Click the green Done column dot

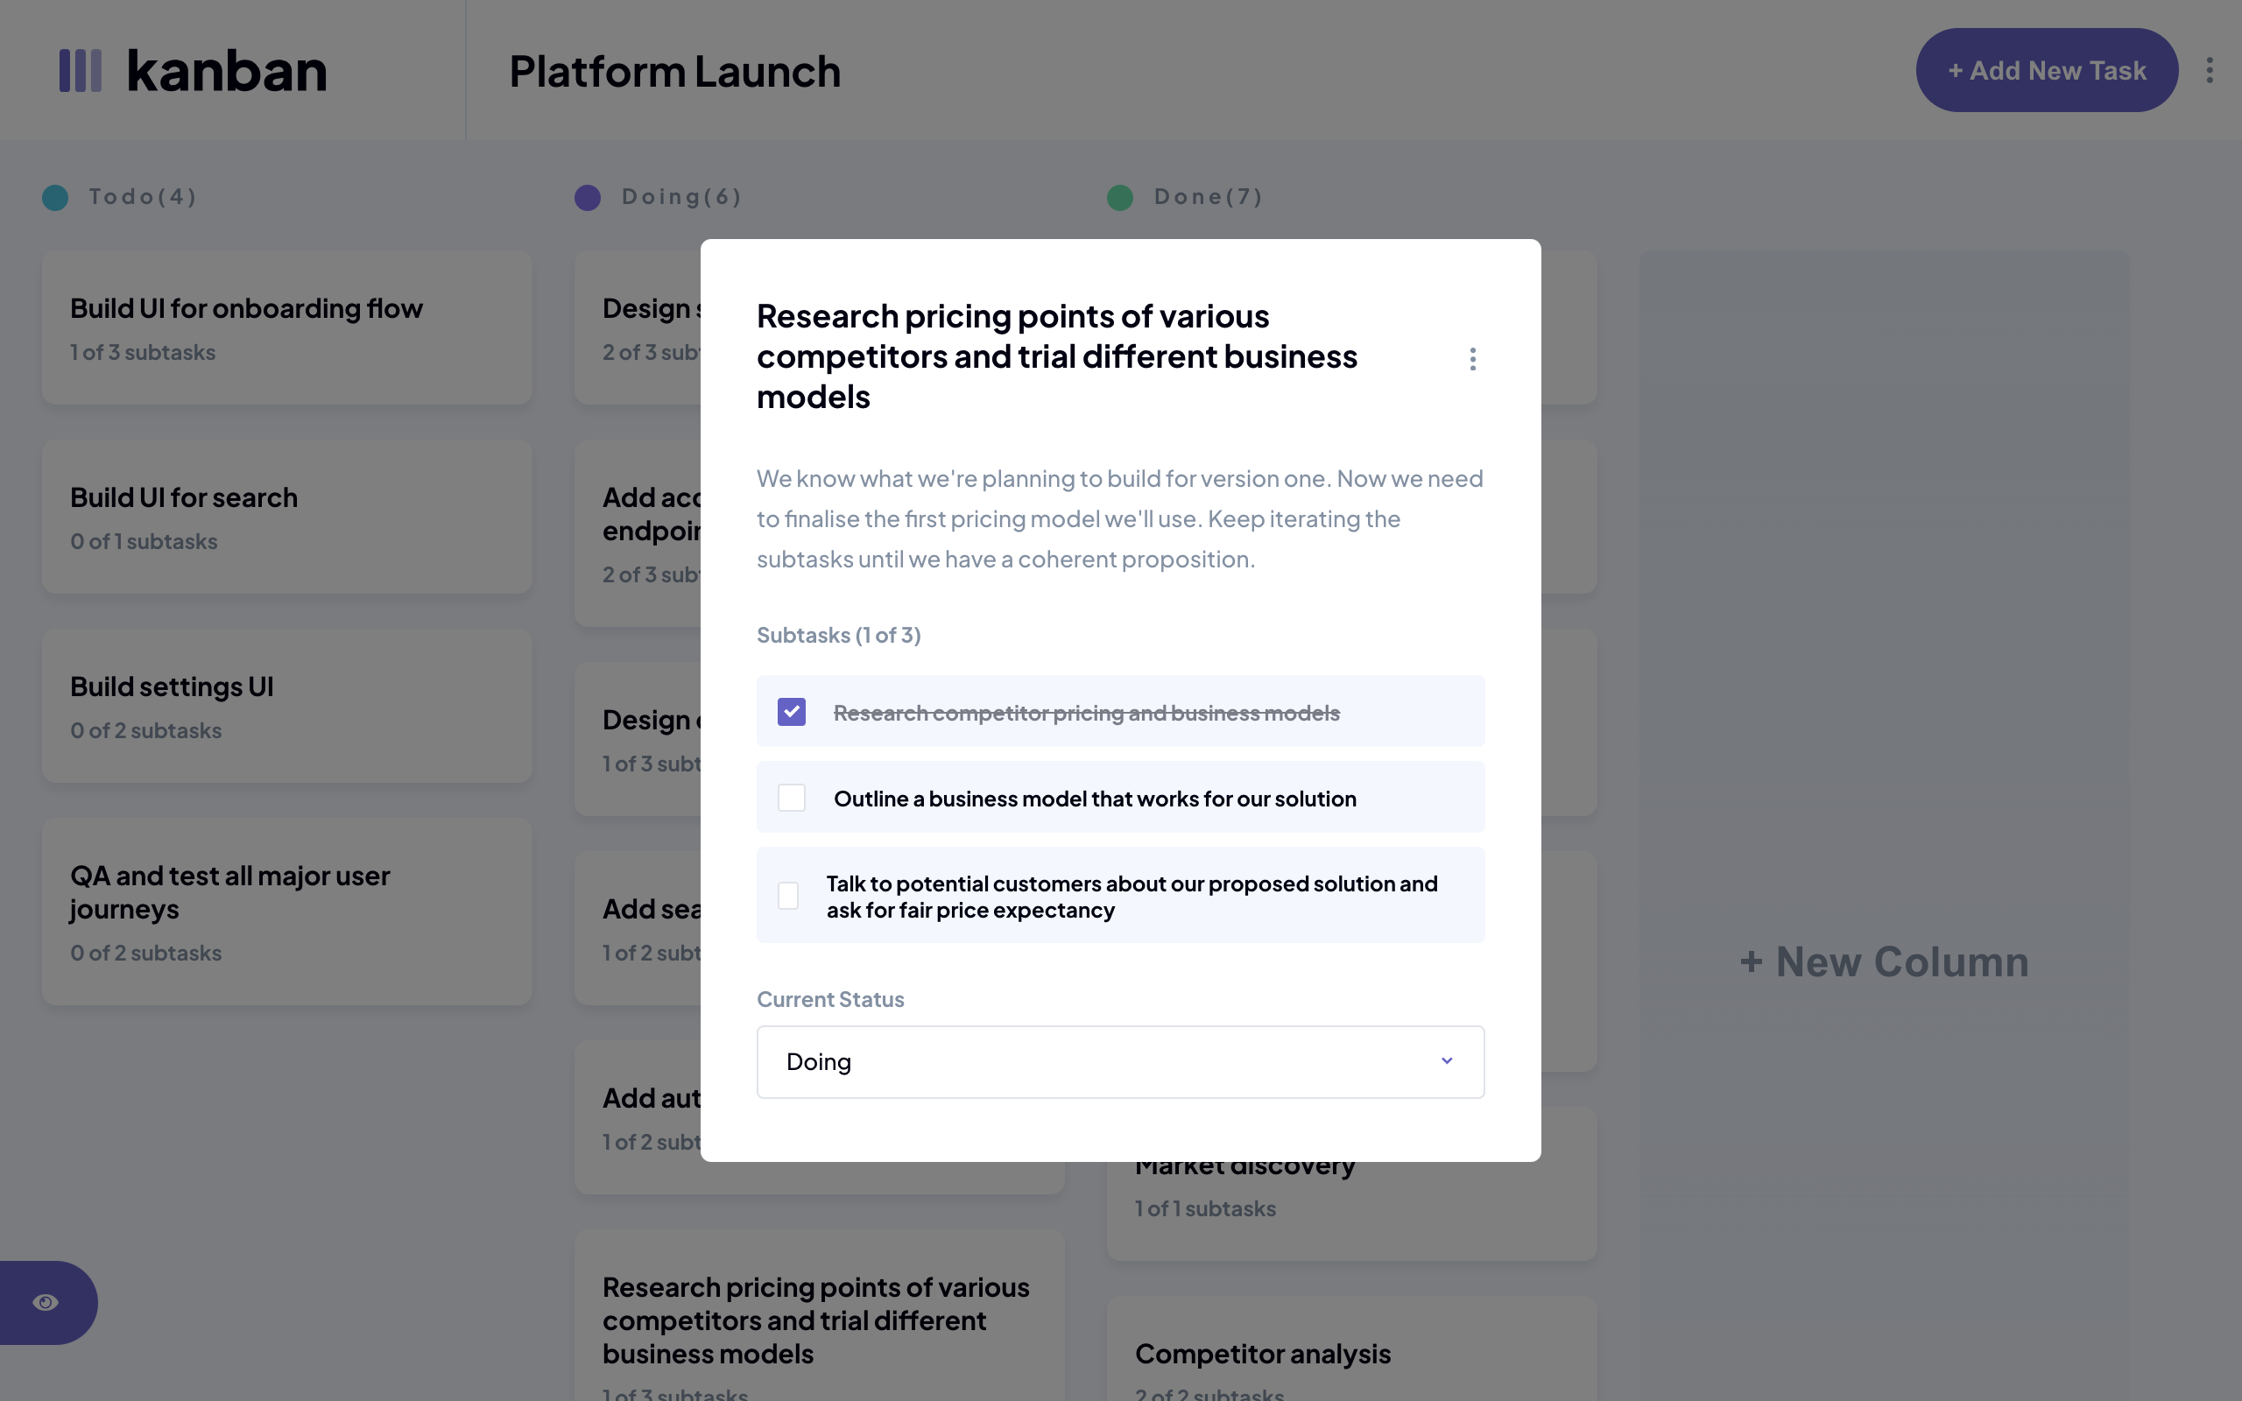click(x=1120, y=197)
